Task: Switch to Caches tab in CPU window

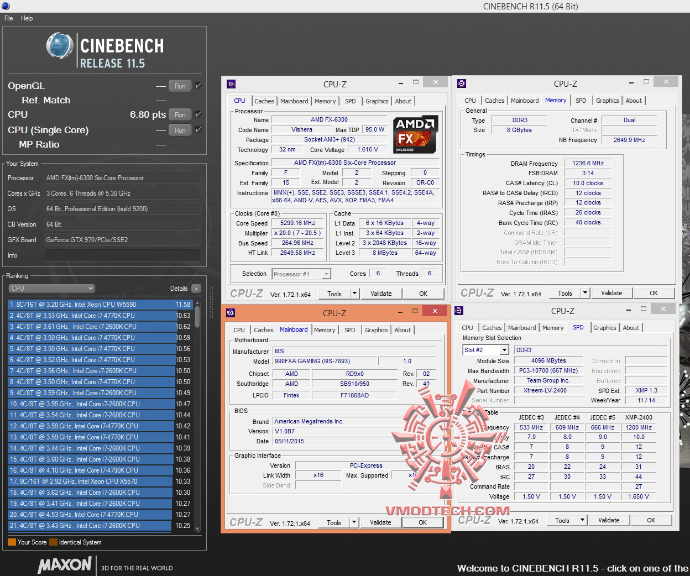Action: [x=264, y=101]
